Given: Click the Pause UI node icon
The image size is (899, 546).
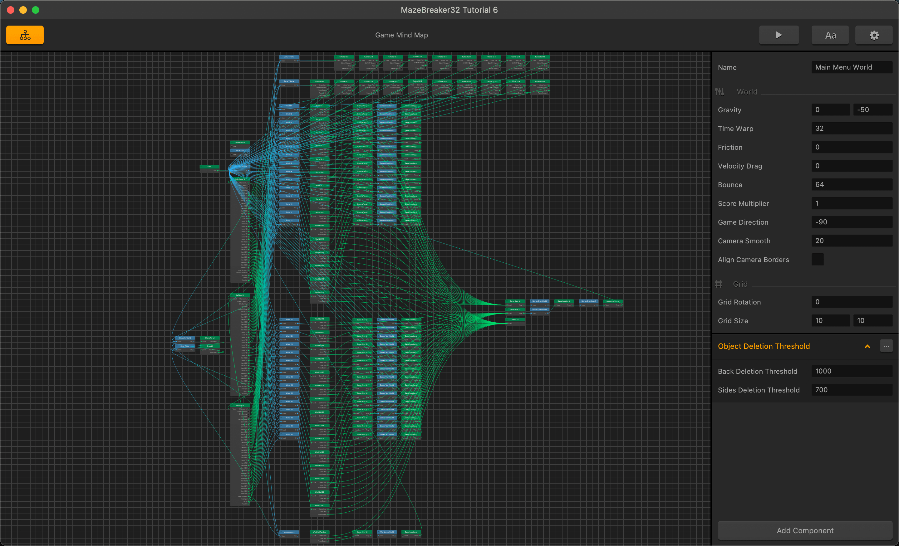Looking at the screenshot, I should click(x=508, y=319).
